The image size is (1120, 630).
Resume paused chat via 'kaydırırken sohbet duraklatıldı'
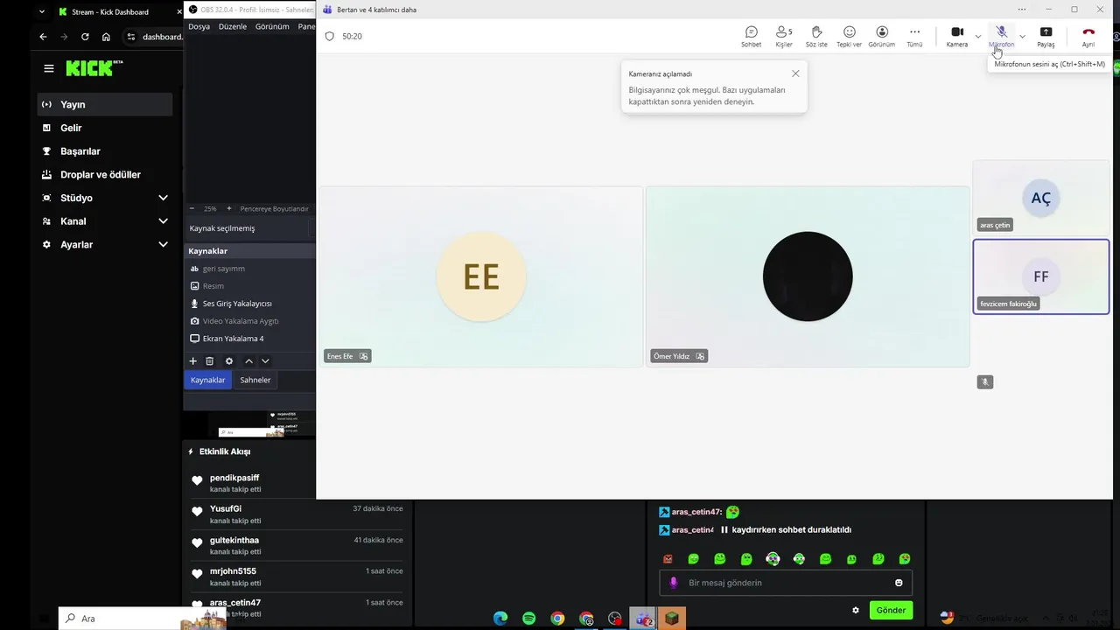tap(786, 529)
